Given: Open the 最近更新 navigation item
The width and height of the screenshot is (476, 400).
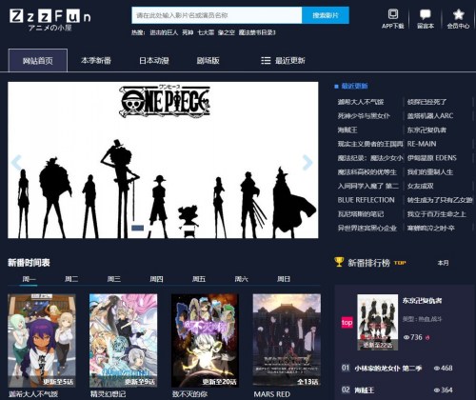Looking at the screenshot, I should click(289, 60).
